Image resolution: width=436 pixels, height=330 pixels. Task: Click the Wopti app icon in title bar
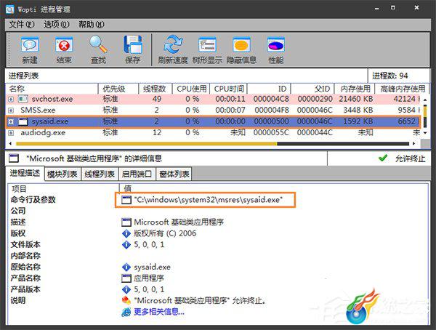coord(9,9)
